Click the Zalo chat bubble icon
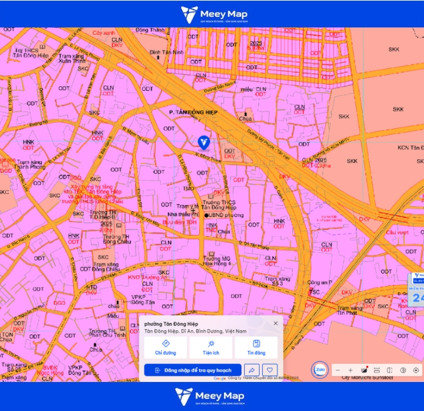The height and width of the screenshot is (411, 424). [320, 370]
